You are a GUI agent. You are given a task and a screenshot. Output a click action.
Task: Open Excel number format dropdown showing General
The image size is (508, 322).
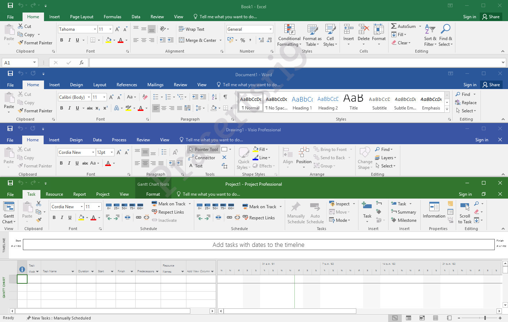[x=270, y=29]
